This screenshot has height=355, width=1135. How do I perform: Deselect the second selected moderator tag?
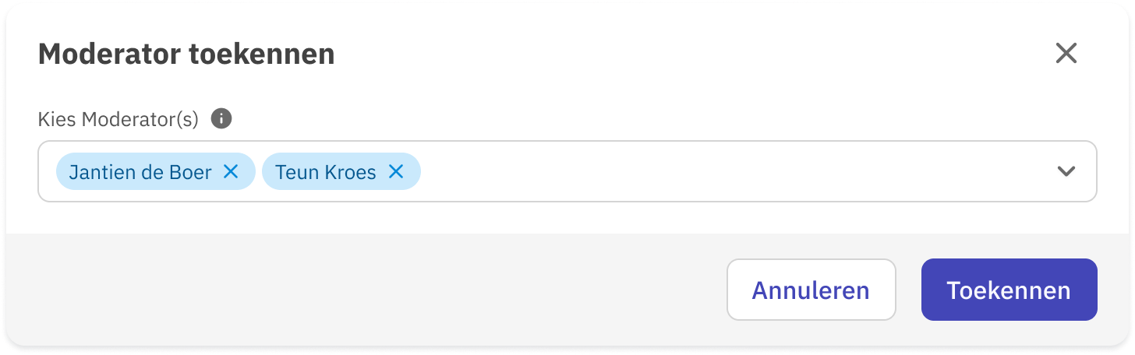[396, 171]
